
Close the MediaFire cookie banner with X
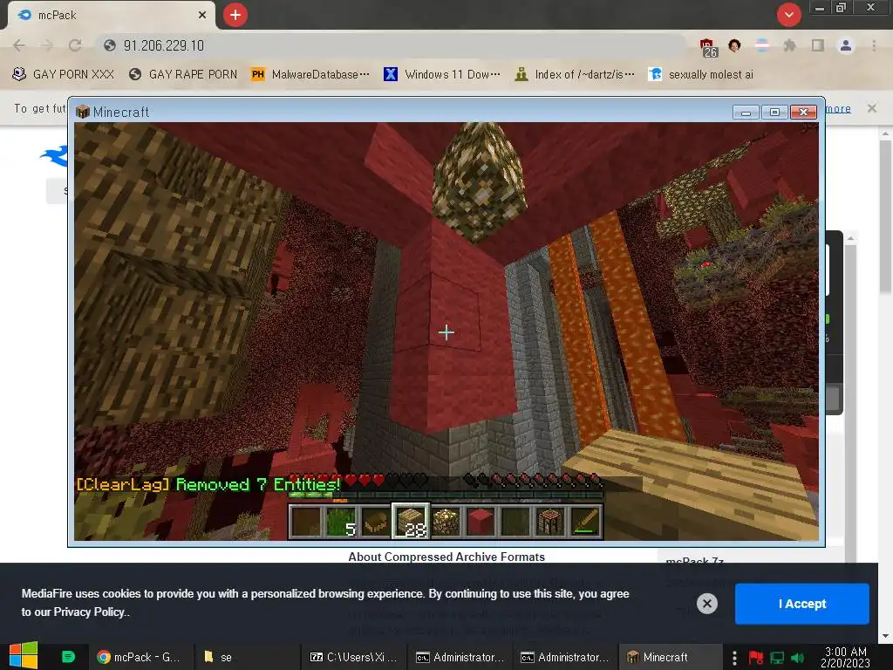(706, 604)
